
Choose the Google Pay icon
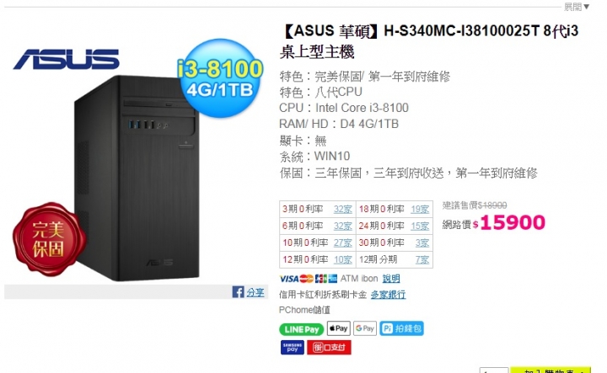[365, 328]
